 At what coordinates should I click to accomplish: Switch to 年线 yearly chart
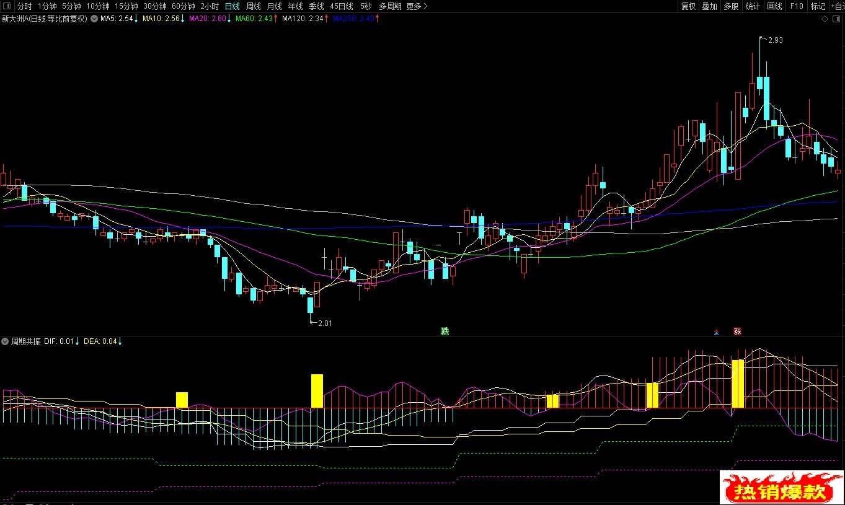(x=296, y=6)
